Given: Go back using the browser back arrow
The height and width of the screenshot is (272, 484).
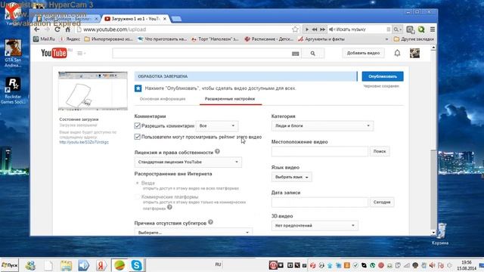Looking at the screenshot, I should click(x=37, y=29).
